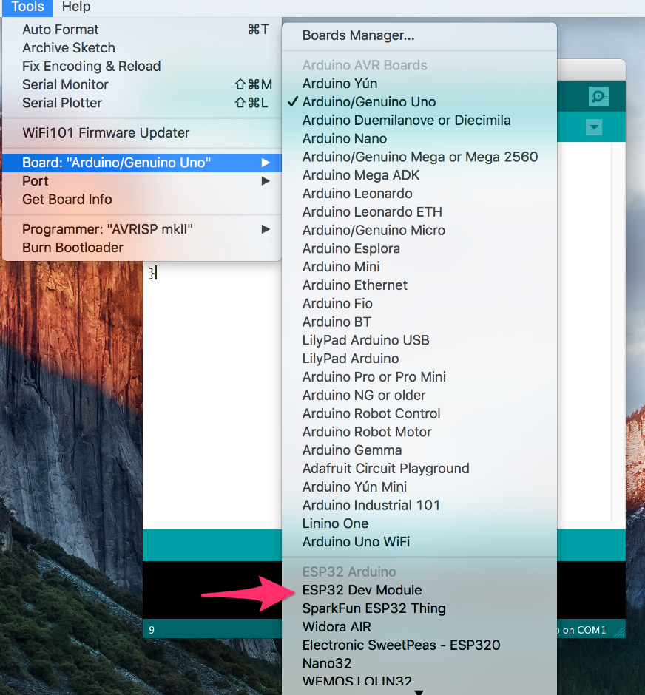Pick Arduino Robot Motor
645x695 pixels.
pos(419,431)
